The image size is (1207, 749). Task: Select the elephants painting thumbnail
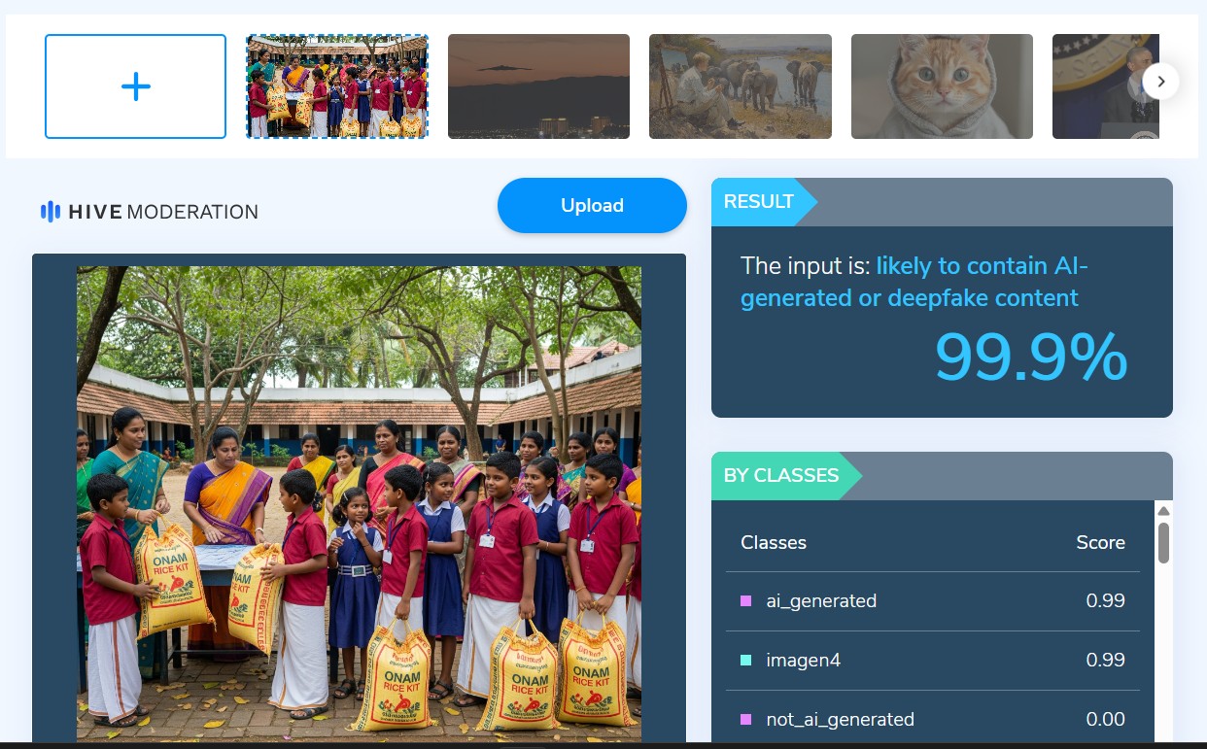pos(741,86)
